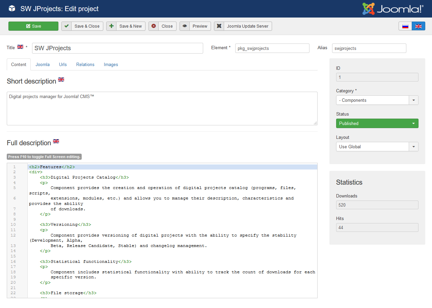Screen dimensions: 432x308
Task: Click the Preview button label
Action: 200,26
